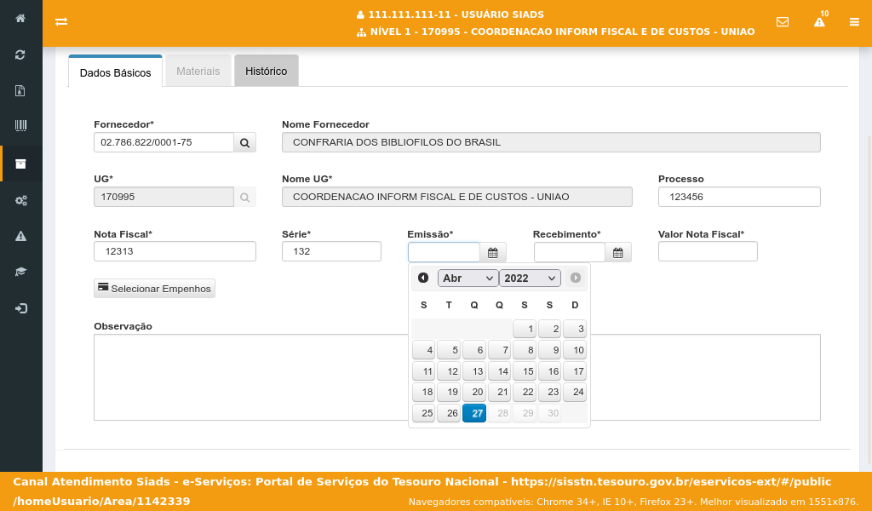872x511 pixels.
Task: Pick day 24 in the calendar
Action: click(x=575, y=392)
